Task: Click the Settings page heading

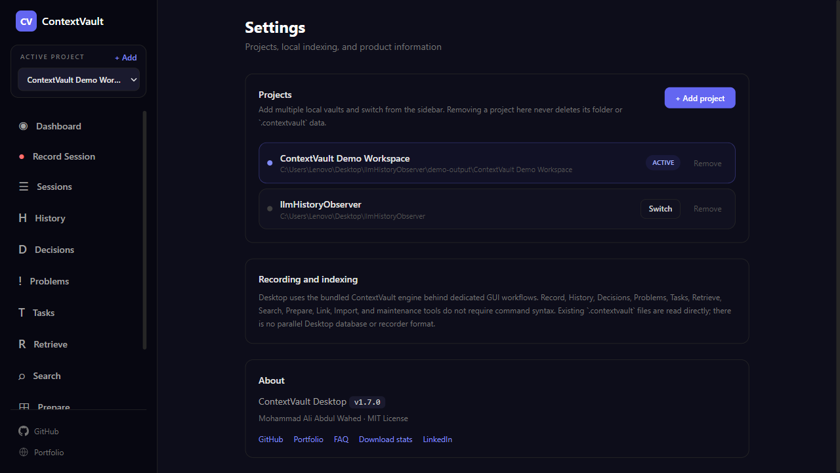Action: [x=275, y=28]
